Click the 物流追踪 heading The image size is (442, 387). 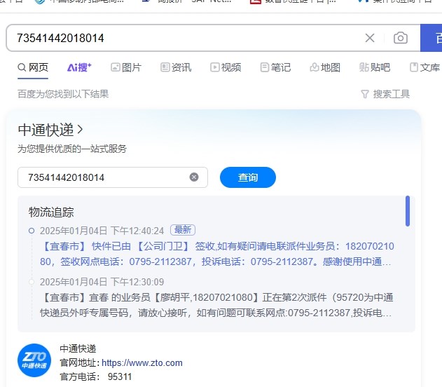click(51, 212)
